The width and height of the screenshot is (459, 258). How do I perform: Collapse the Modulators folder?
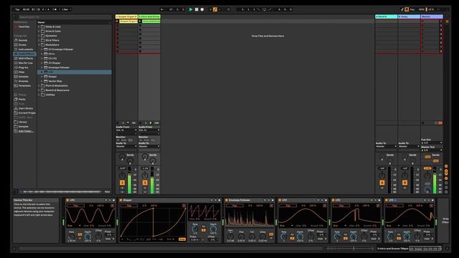(x=39, y=44)
